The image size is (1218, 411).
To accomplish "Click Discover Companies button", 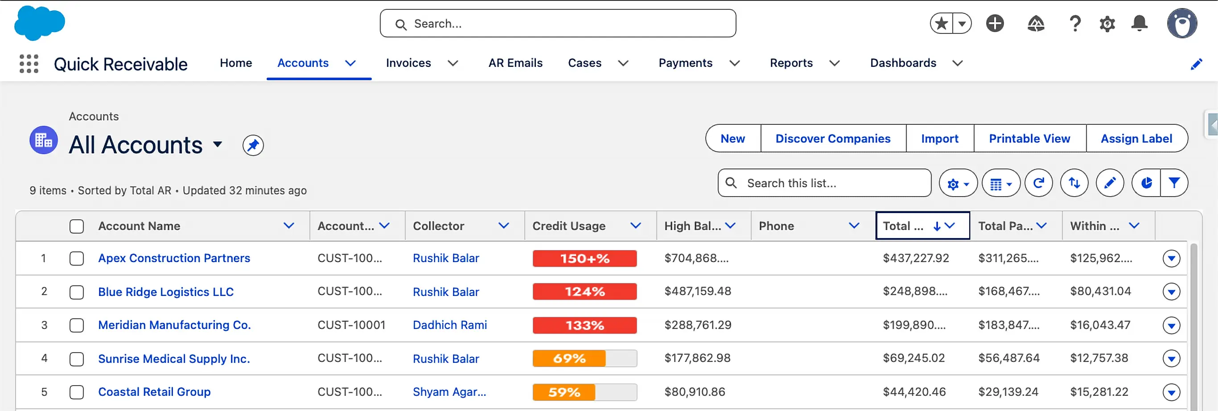I will (833, 139).
